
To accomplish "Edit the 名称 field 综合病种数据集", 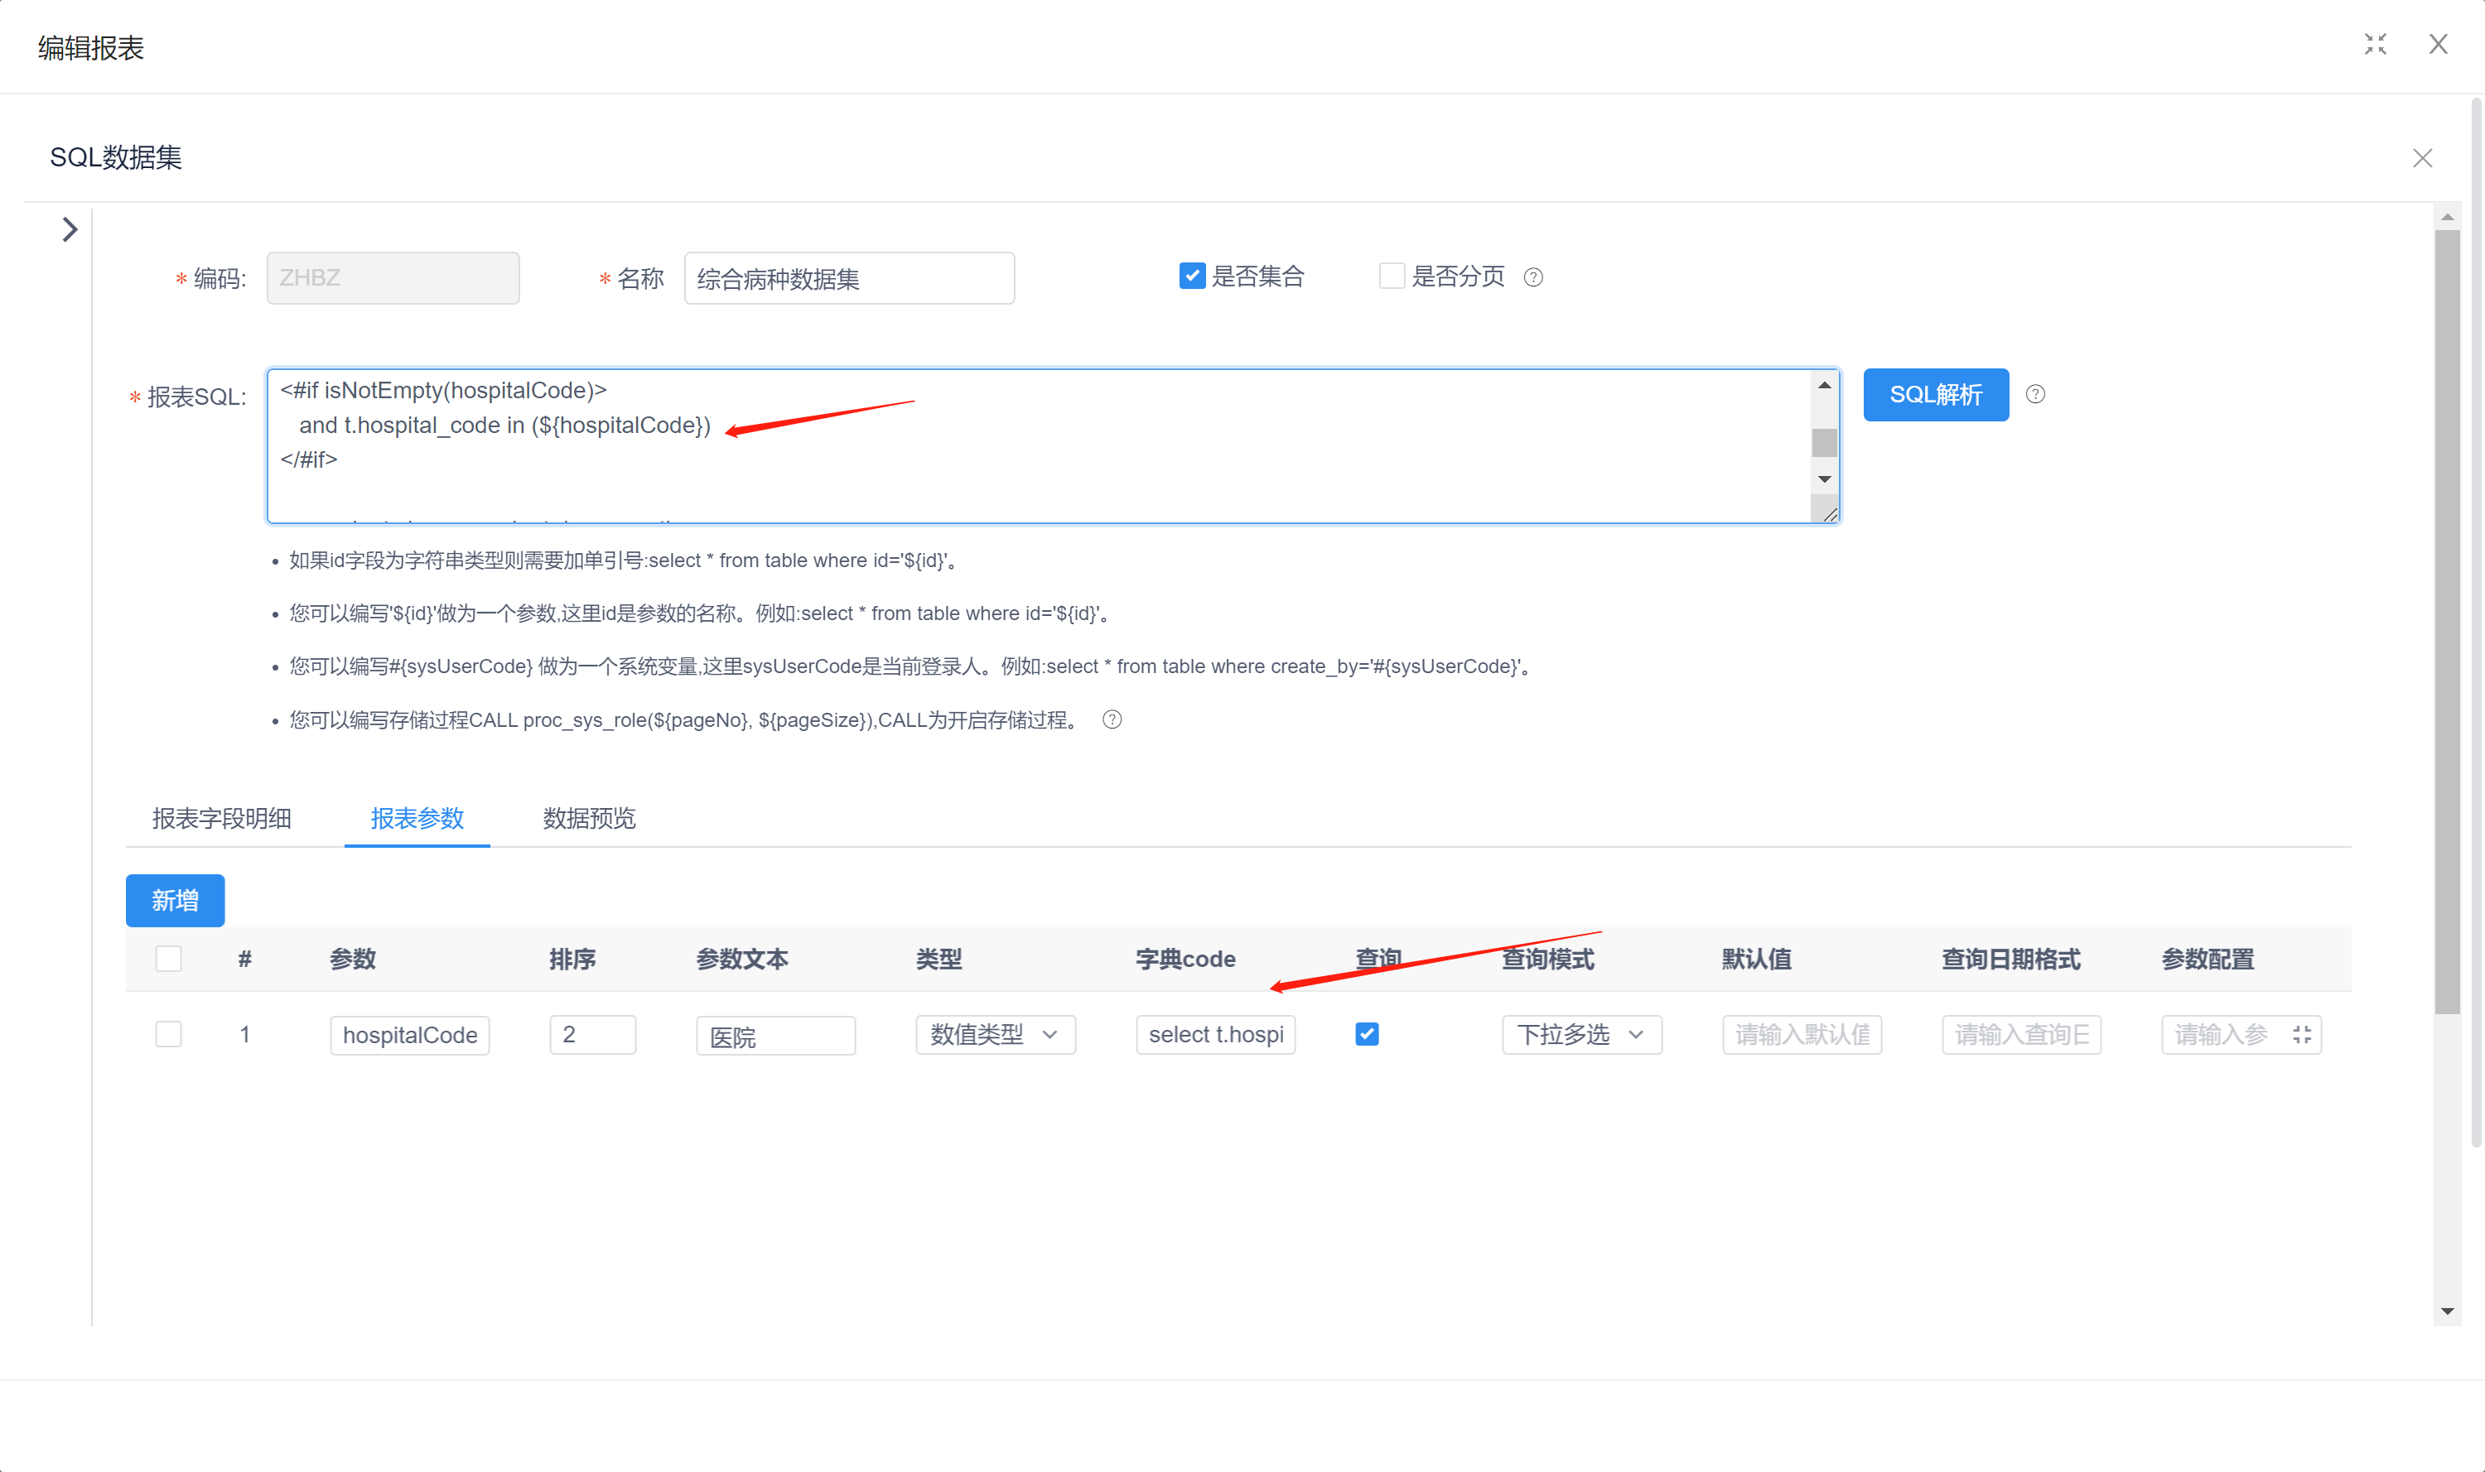I will (x=850, y=277).
